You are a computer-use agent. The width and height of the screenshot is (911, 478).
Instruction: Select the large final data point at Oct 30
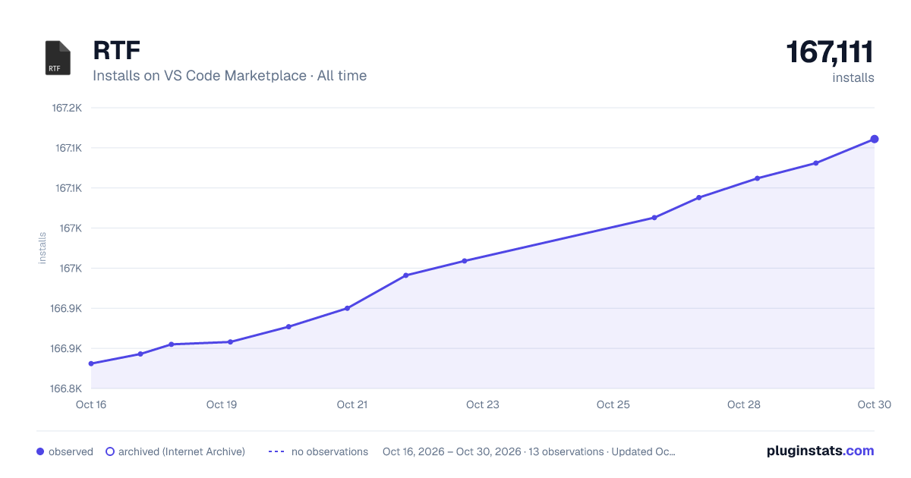click(x=875, y=139)
